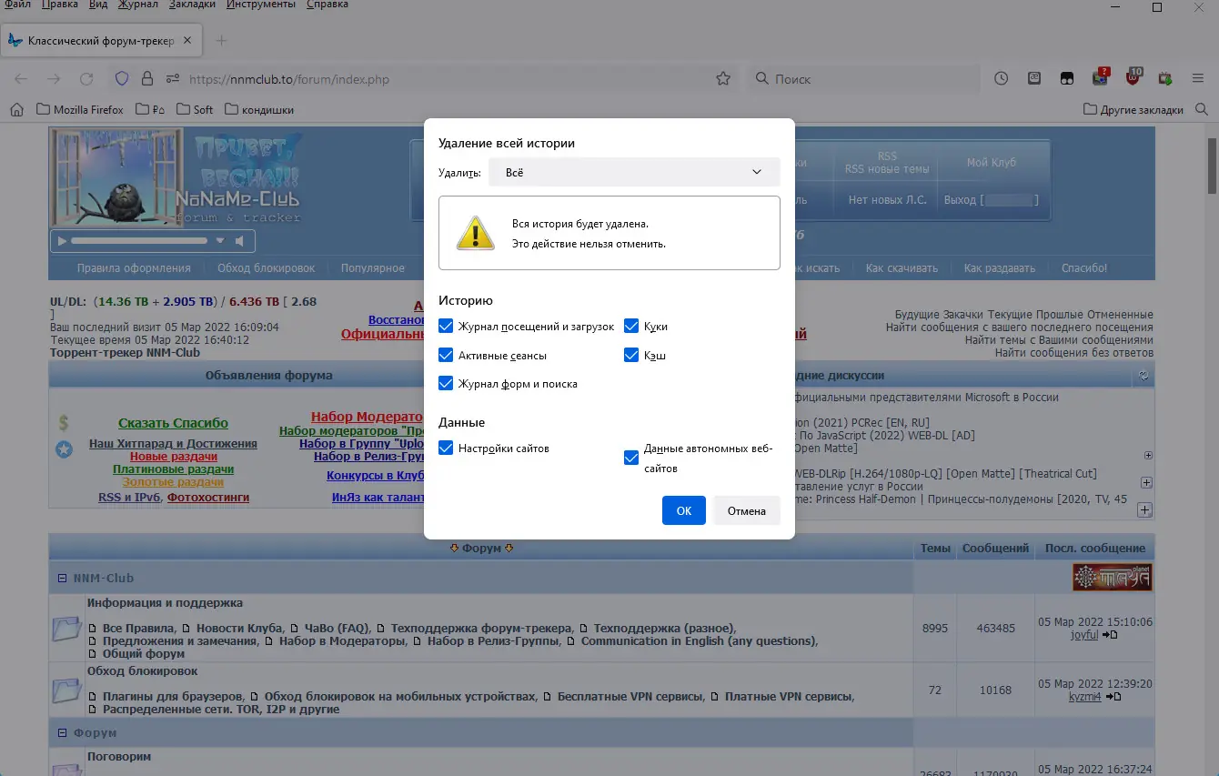Jump to last post by kyzmi4
This screenshot has width=1219, height=776.
[x=1113, y=697]
